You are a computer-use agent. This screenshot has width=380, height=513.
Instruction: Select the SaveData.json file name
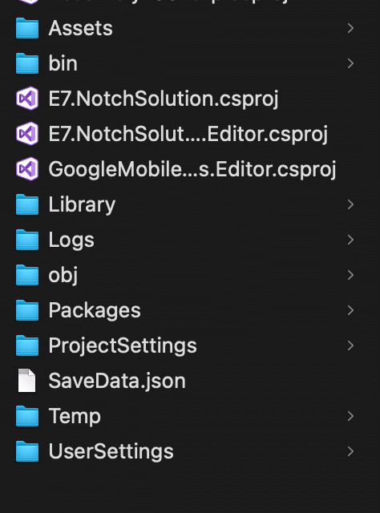[x=117, y=382]
